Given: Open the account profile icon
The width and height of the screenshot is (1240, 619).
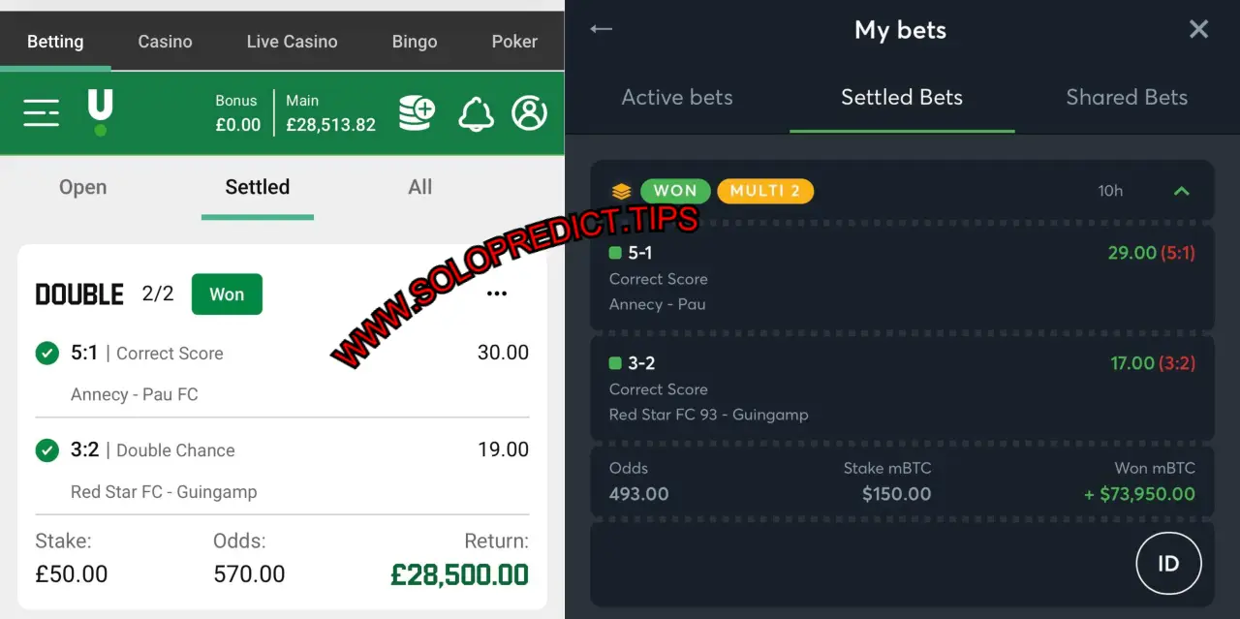Looking at the screenshot, I should click(x=529, y=113).
